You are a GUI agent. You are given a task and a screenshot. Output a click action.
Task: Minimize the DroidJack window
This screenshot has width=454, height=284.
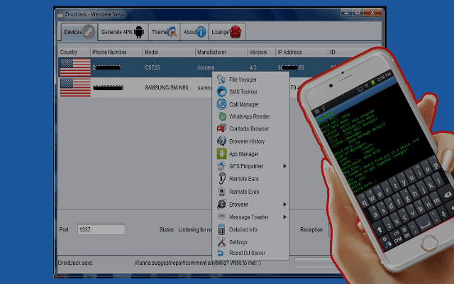click(x=346, y=13)
